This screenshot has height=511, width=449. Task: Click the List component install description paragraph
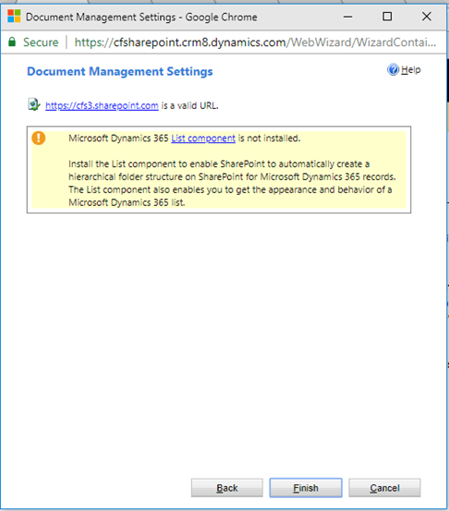(x=232, y=183)
